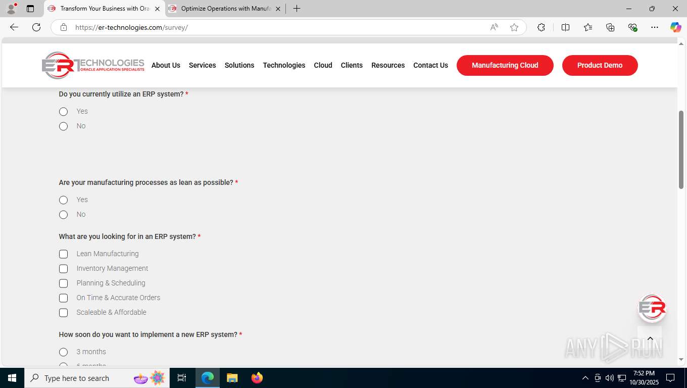Open Copilot sidebar icon
Image resolution: width=687 pixels, height=388 pixels.
coord(675,27)
